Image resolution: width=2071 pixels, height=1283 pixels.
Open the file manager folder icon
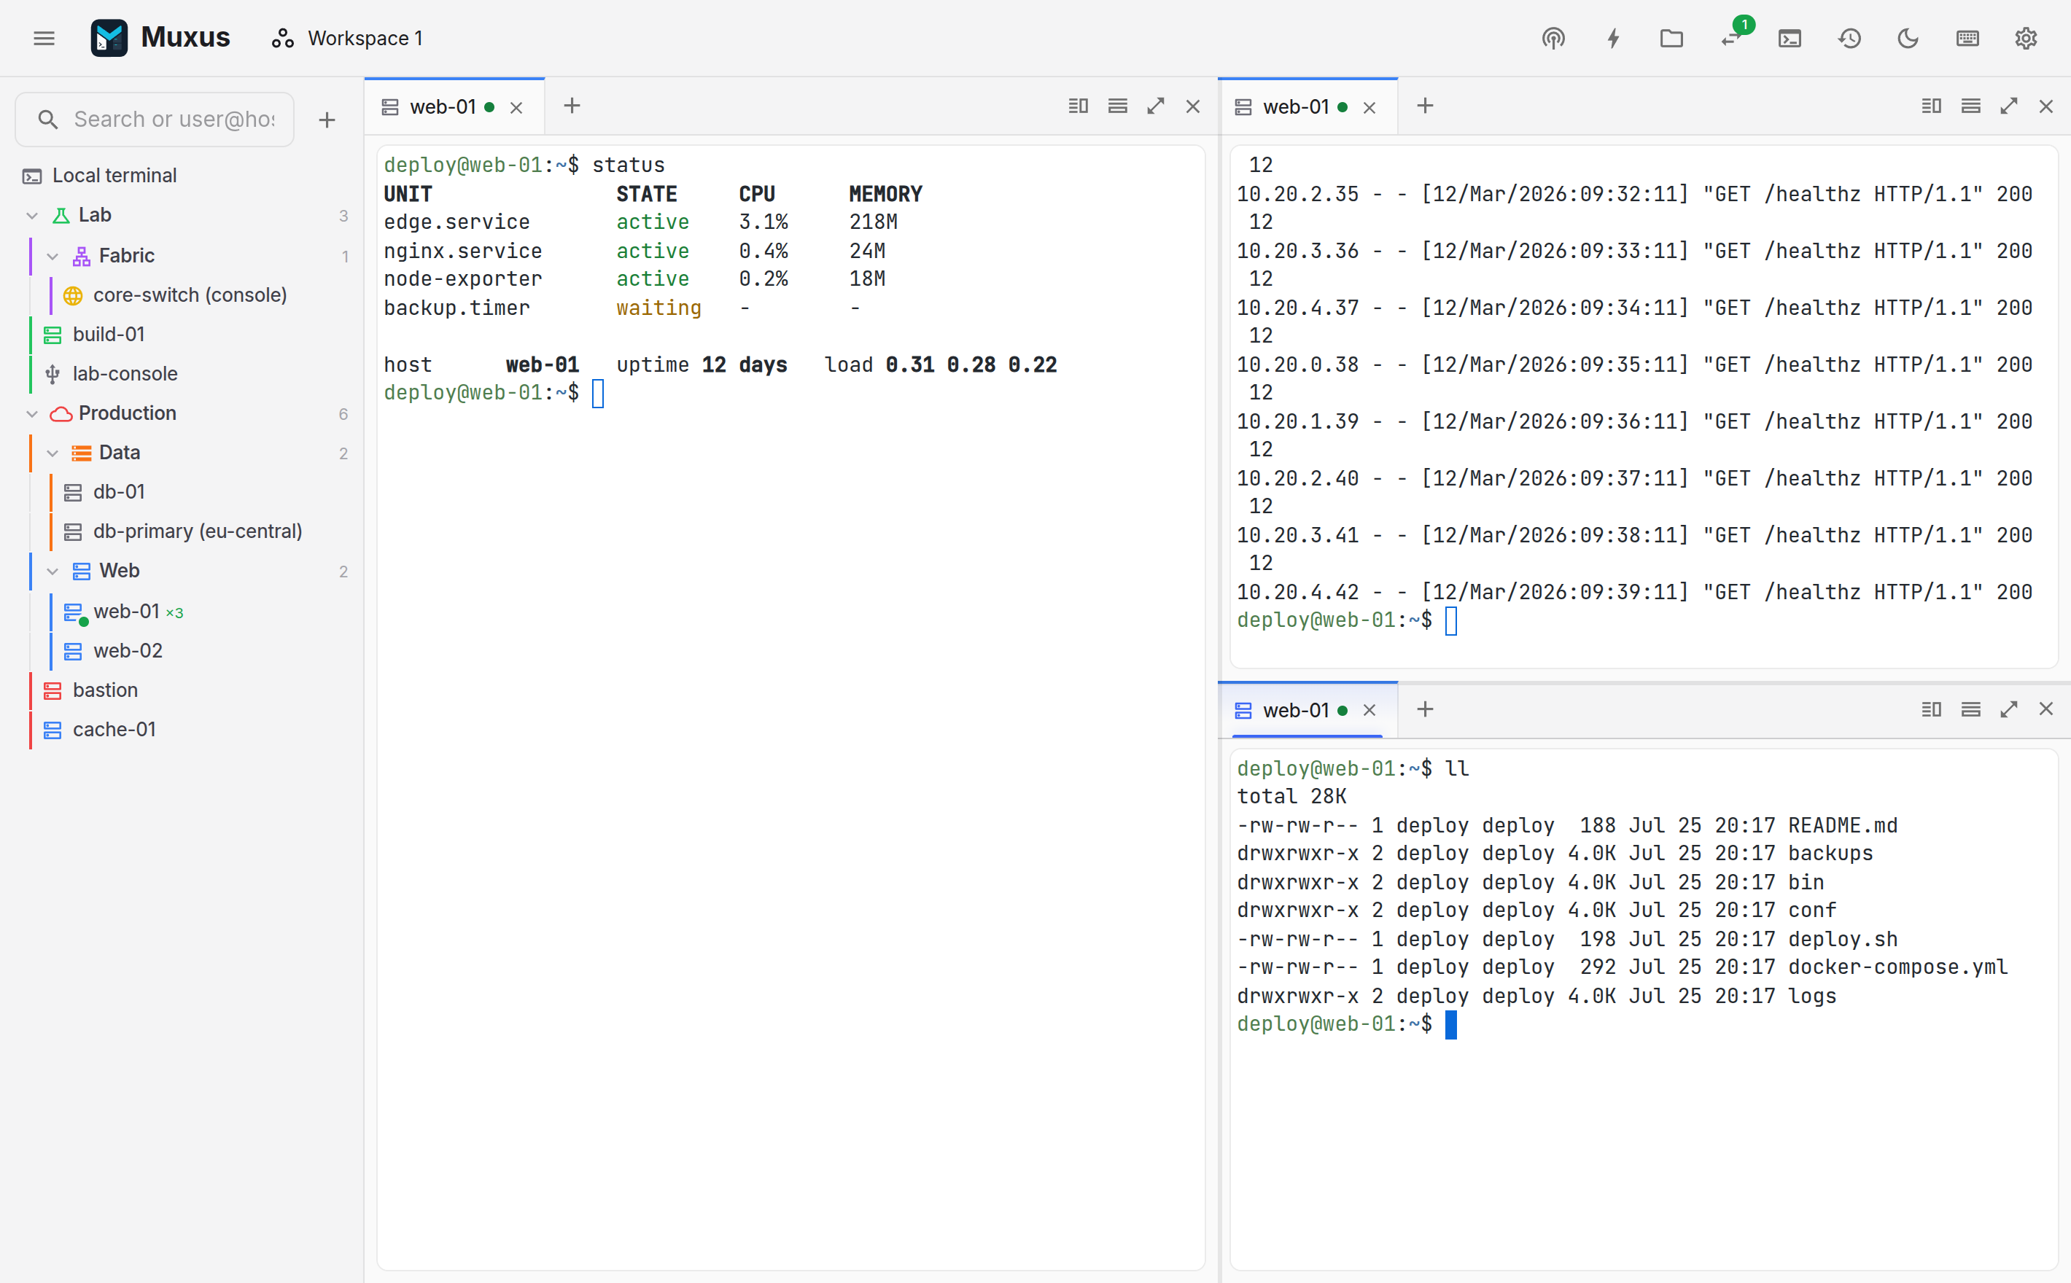pyautogui.click(x=1671, y=38)
